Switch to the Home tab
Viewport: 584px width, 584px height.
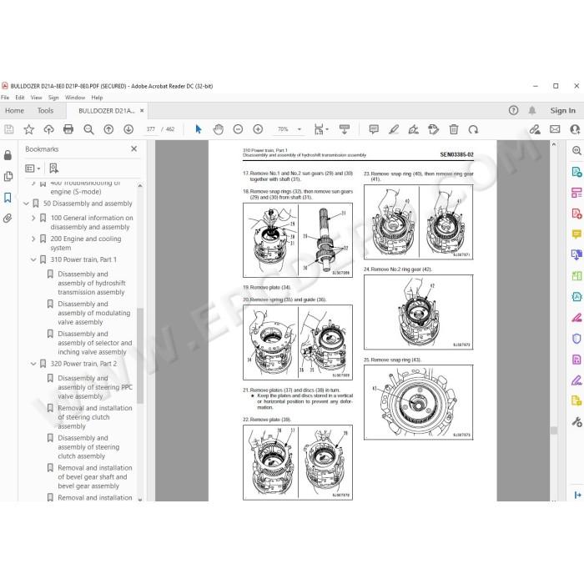tap(14, 111)
